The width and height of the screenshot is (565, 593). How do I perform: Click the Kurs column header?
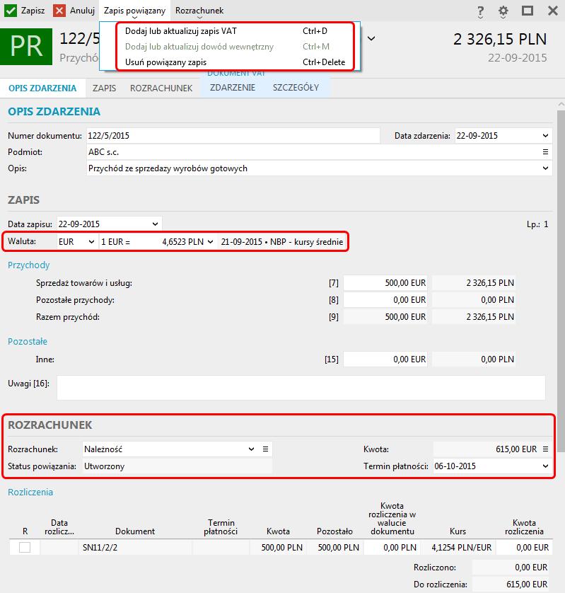pyautogui.click(x=458, y=531)
